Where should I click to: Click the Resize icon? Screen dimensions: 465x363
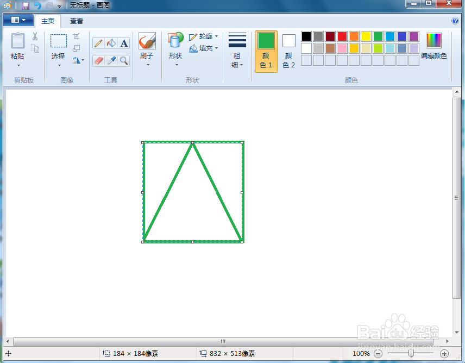(77, 48)
